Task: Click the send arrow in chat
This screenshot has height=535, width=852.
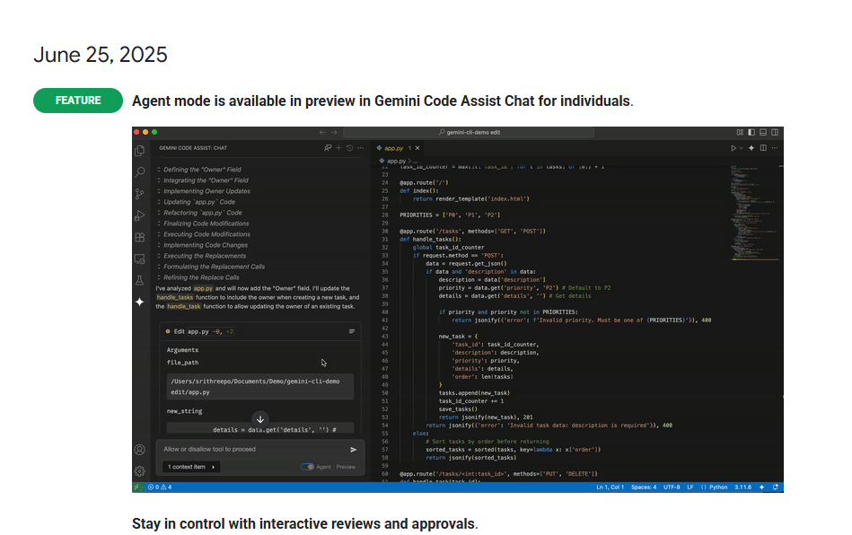Action: [x=354, y=450]
